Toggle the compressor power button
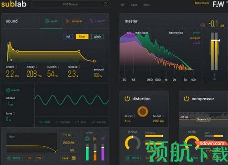This screenshot has width=228, height=165. coord(187,99)
